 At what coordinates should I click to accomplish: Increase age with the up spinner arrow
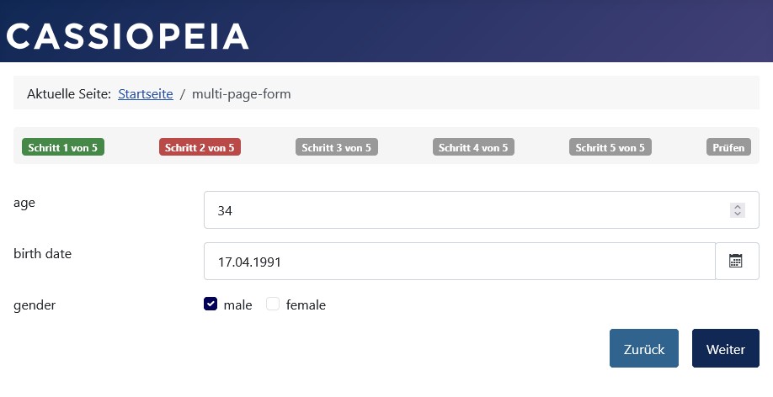(x=738, y=207)
